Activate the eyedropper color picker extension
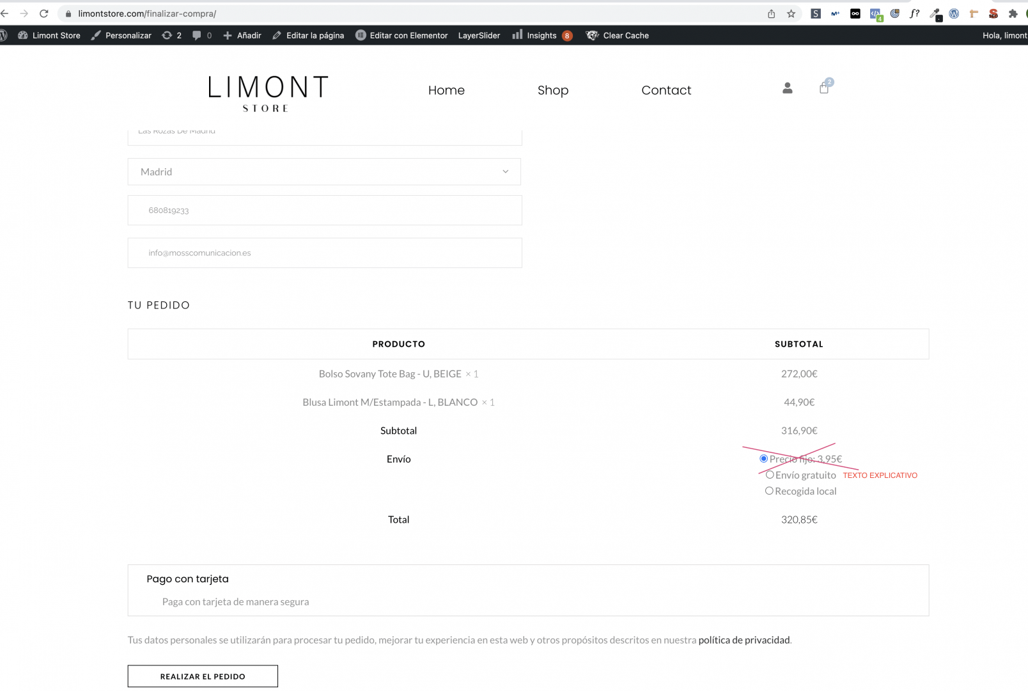 pos(935,14)
